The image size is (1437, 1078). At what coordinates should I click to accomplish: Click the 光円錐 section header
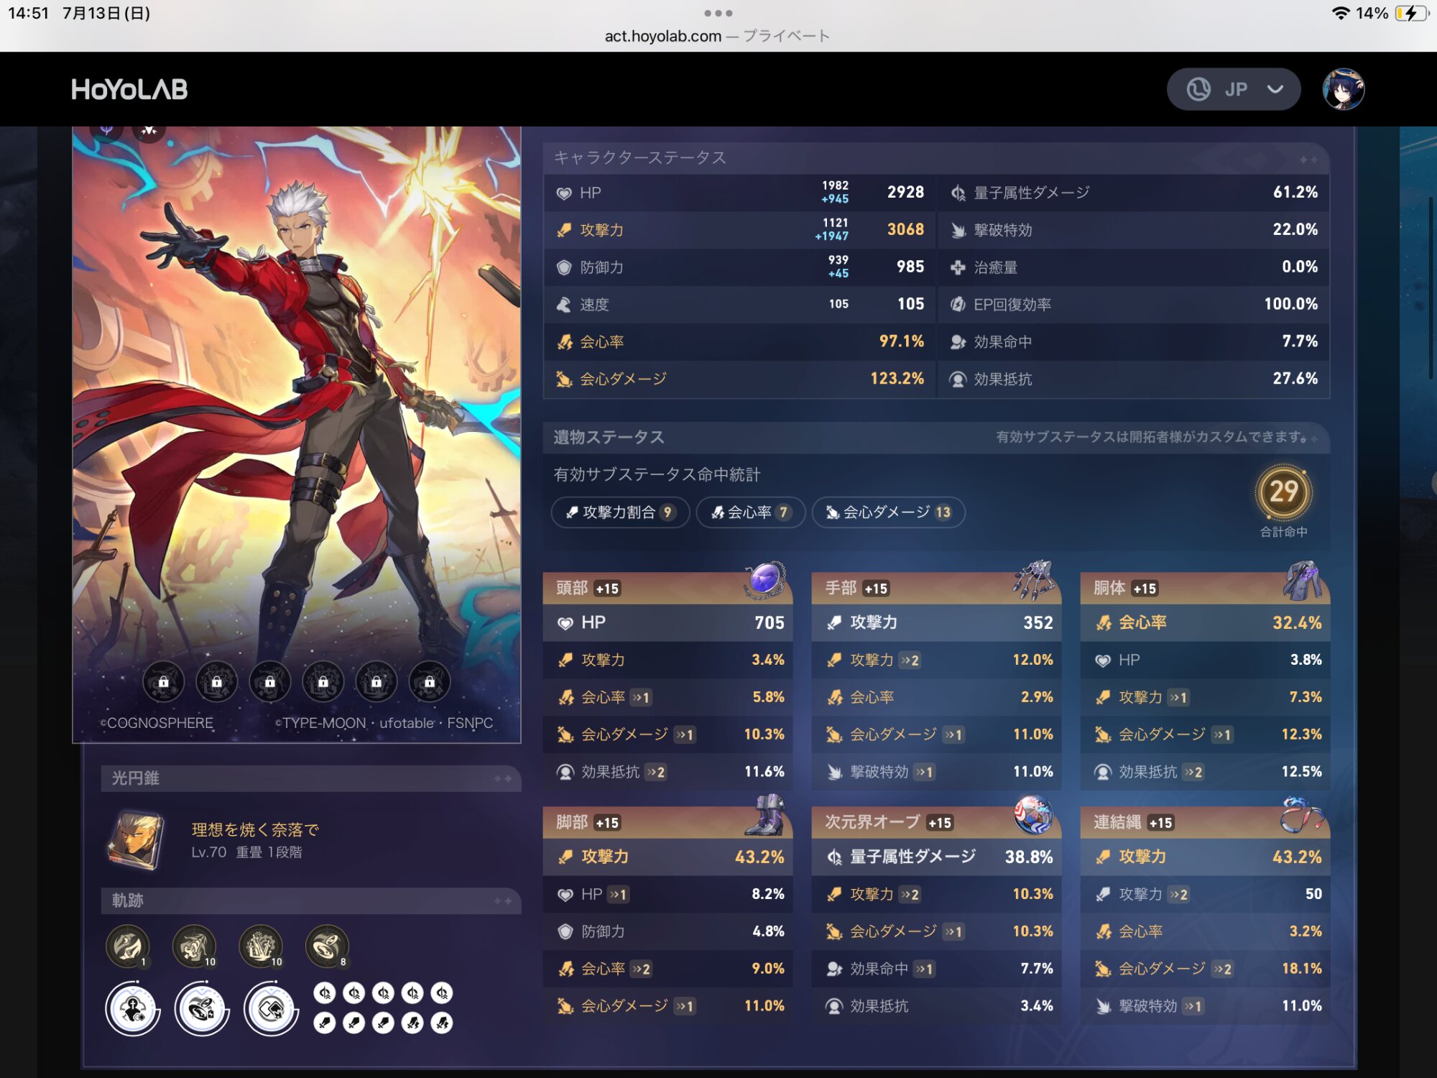tap(311, 778)
